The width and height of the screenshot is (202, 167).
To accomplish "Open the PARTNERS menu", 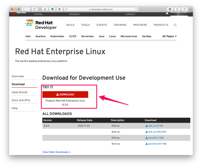I will [x=140, y=25].
